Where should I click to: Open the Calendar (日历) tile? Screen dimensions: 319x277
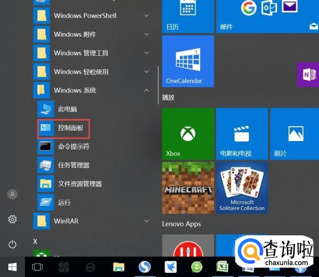188,16
